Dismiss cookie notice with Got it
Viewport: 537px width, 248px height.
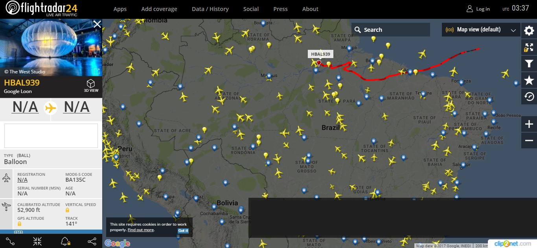click(183, 230)
